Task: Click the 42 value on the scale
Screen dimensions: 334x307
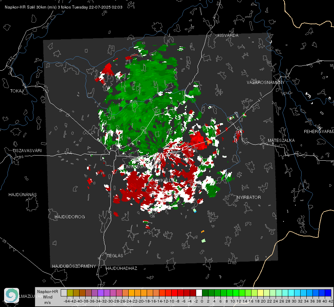Action: [331, 301]
